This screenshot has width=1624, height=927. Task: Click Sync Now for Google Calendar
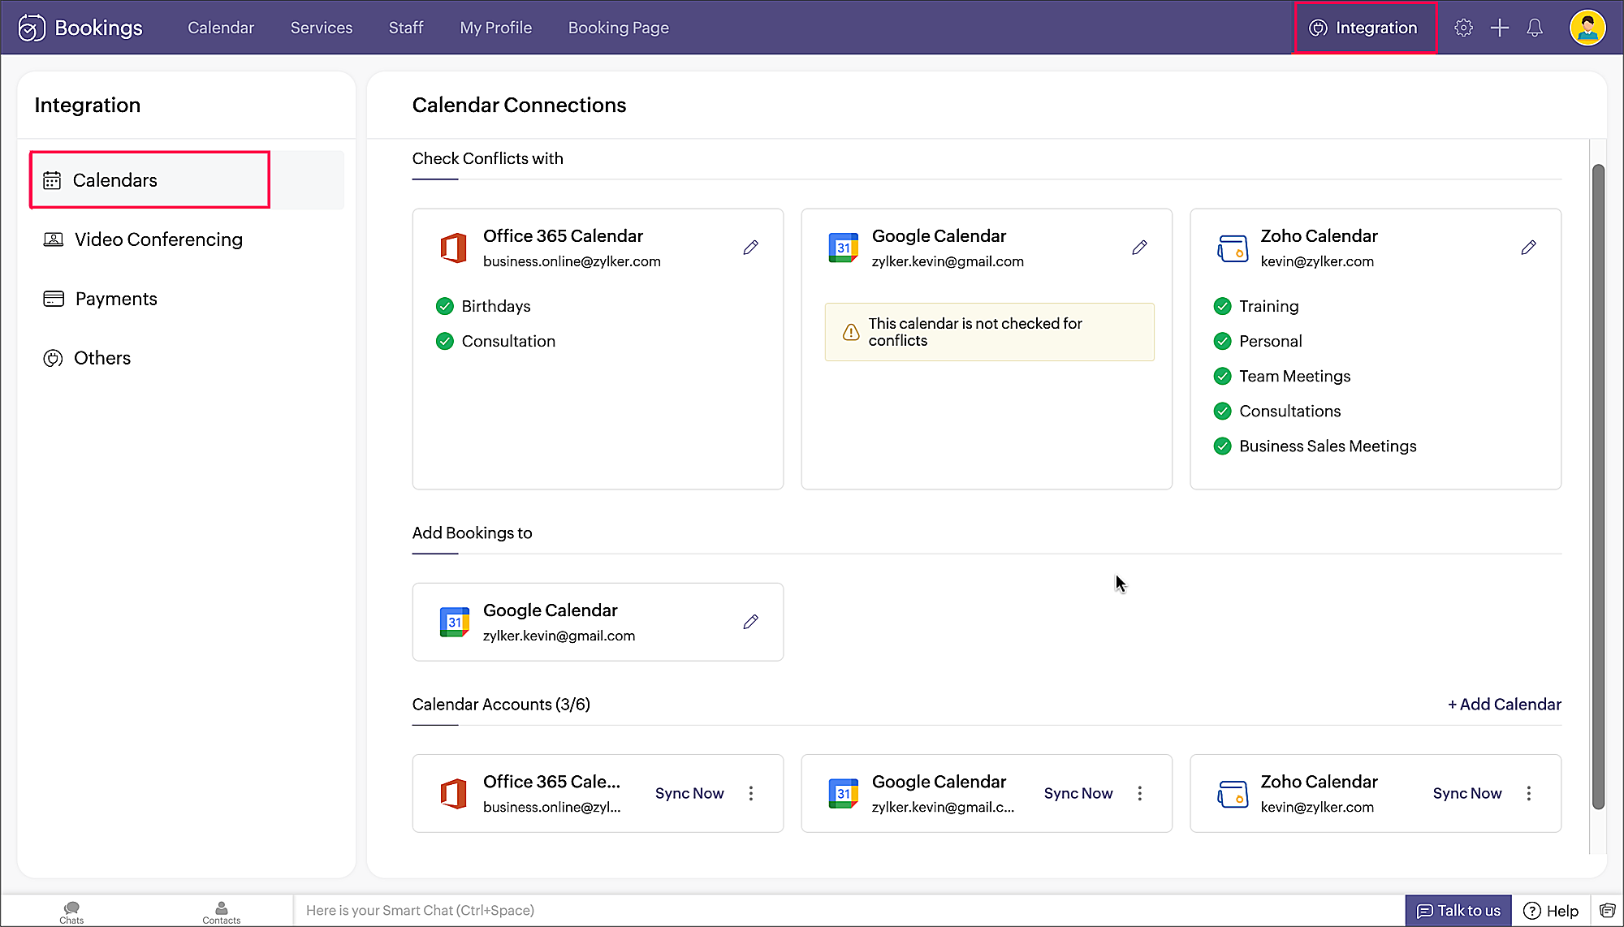click(1078, 793)
